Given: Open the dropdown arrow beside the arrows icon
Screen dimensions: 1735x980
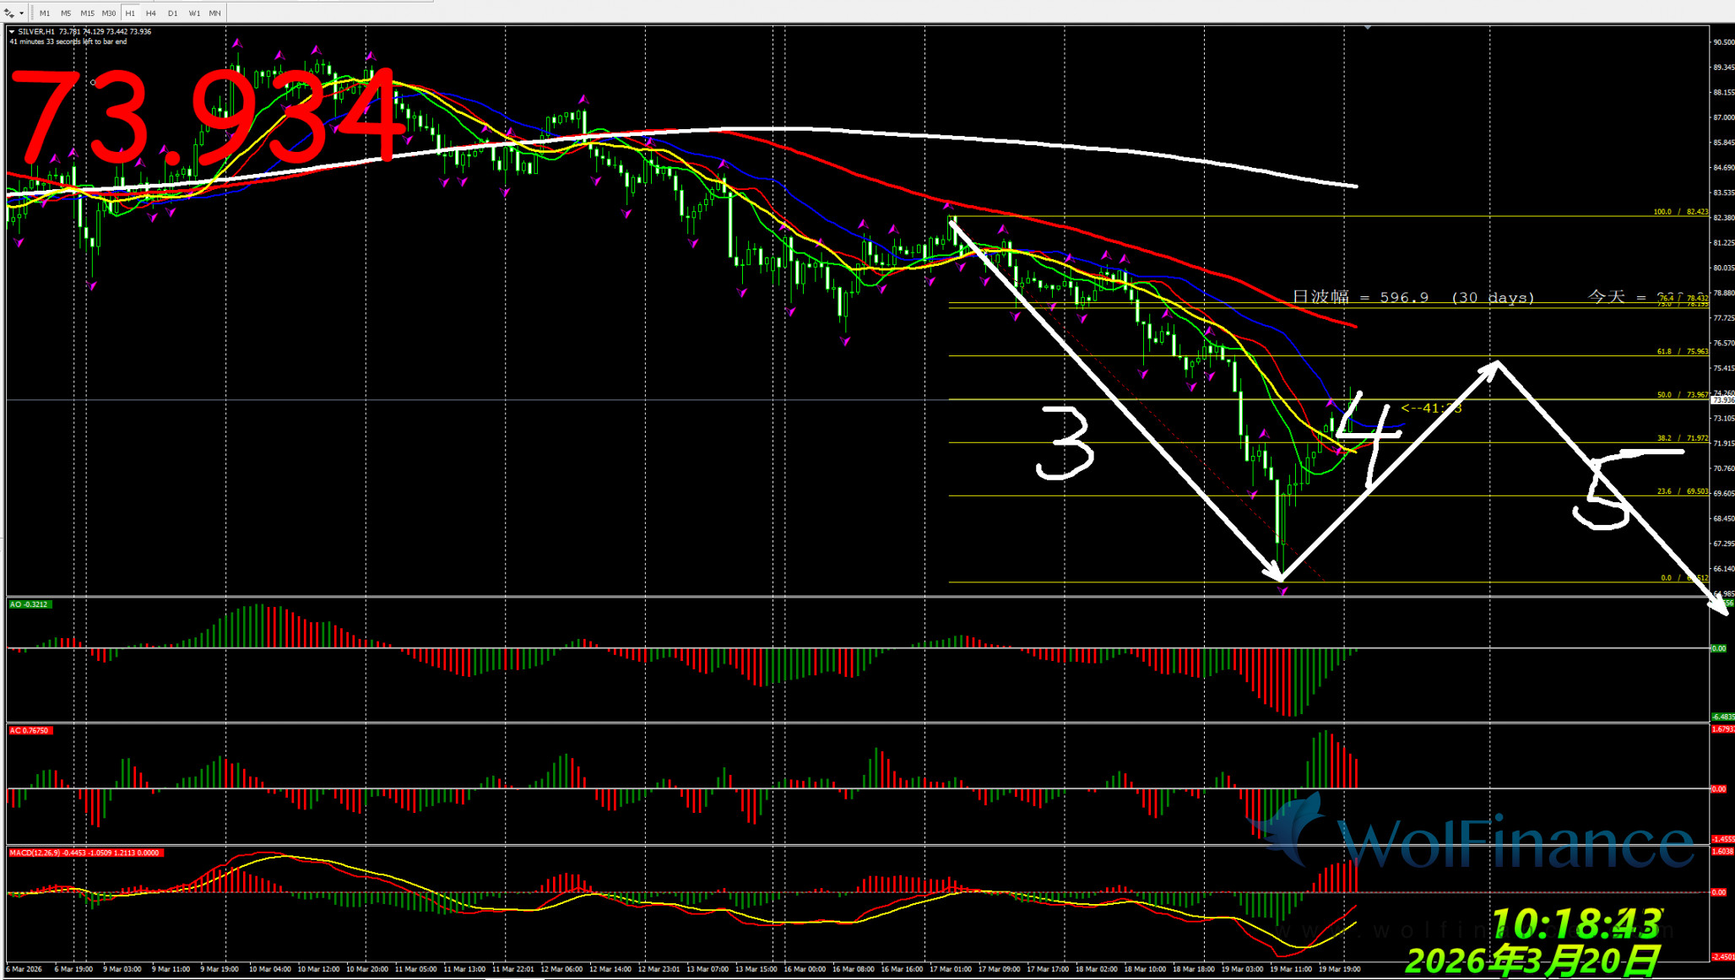Looking at the screenshot, I should pyautogui.click(x=21, y=14).
